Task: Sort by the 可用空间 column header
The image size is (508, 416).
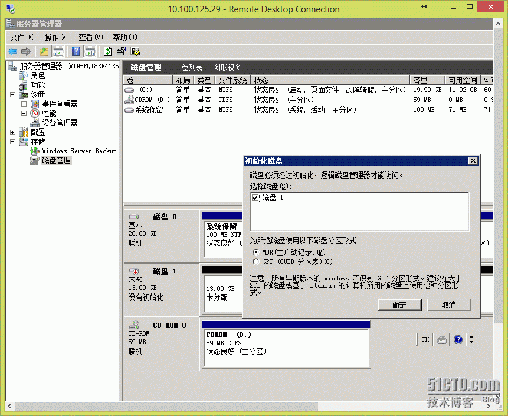Action: pyautogui.click(x=463, y=80)
